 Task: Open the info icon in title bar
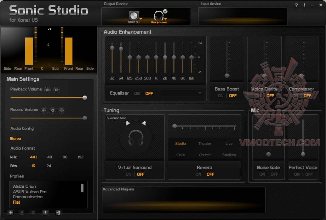(x=304, y=5)
